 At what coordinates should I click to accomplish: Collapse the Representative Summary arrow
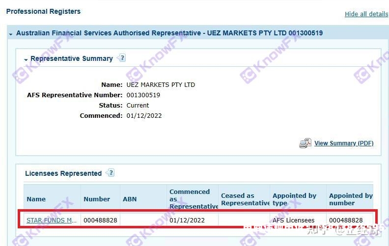pos(26,59)
